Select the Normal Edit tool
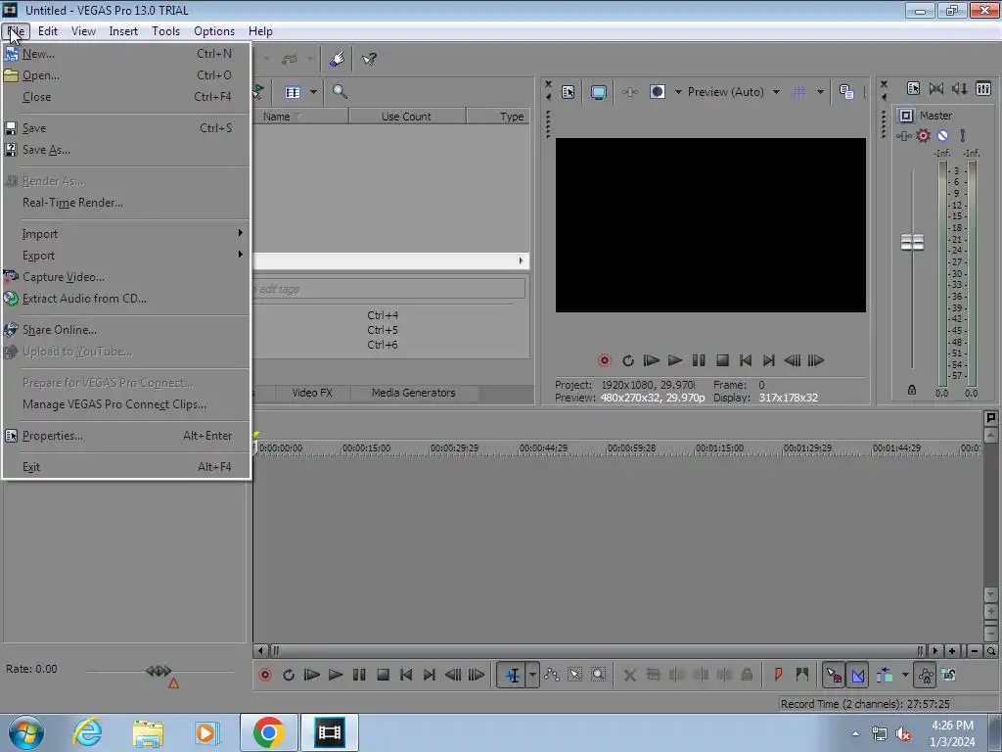 click(513, 676)
